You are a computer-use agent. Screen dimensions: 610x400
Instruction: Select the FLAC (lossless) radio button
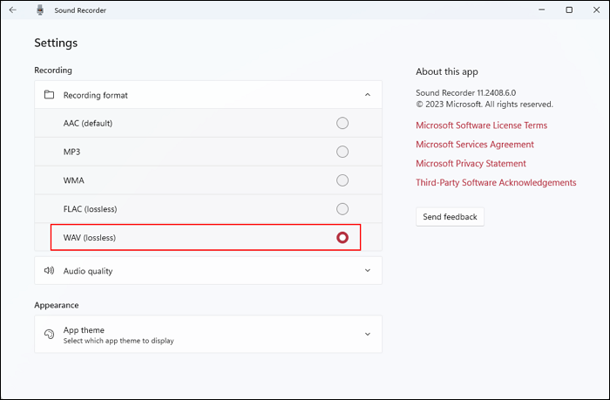coord(342,209)
